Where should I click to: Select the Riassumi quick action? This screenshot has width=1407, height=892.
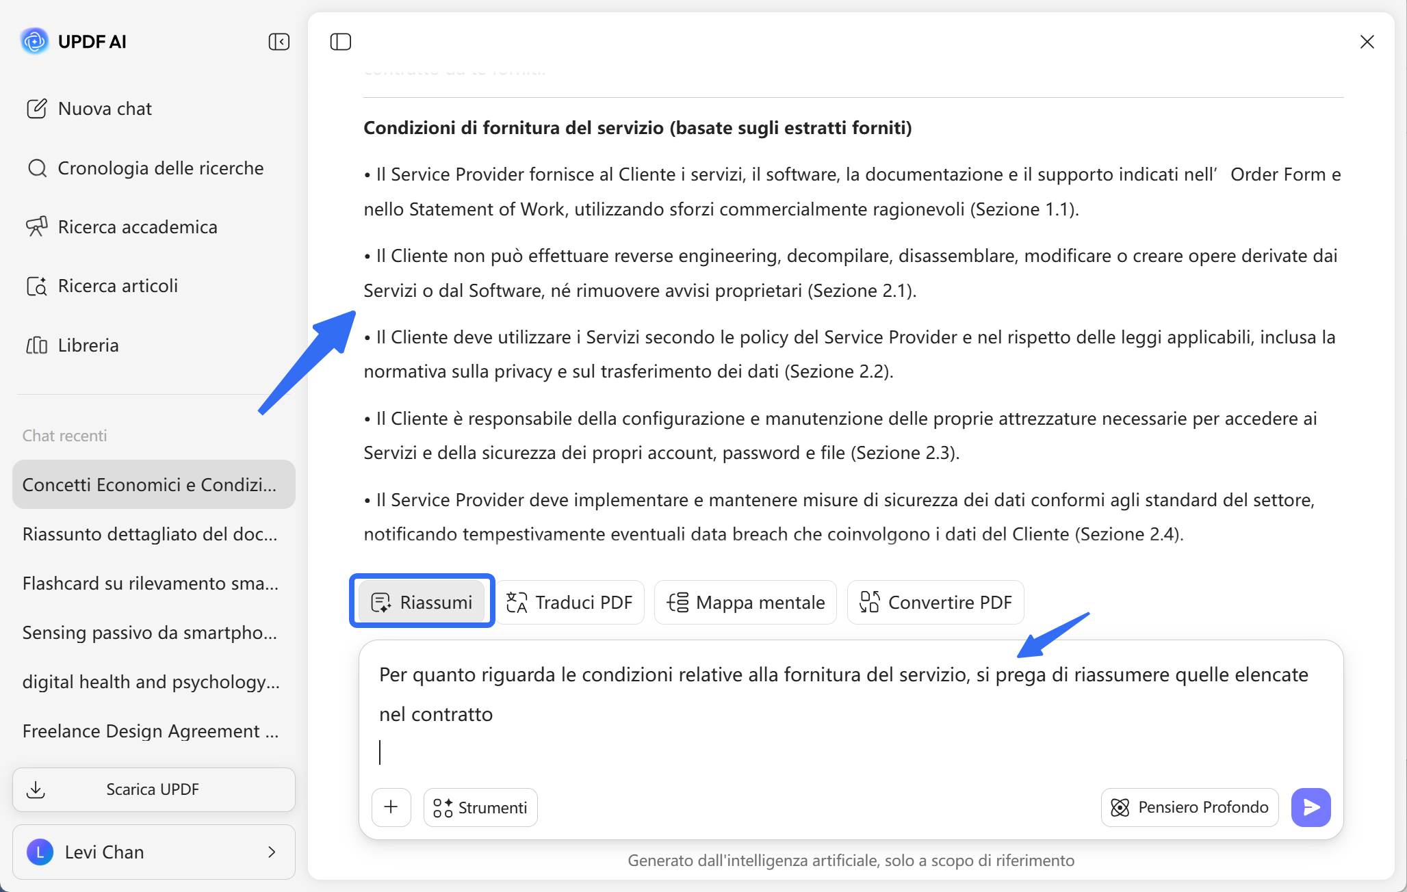pyautogui.click(x=422, y=602)
